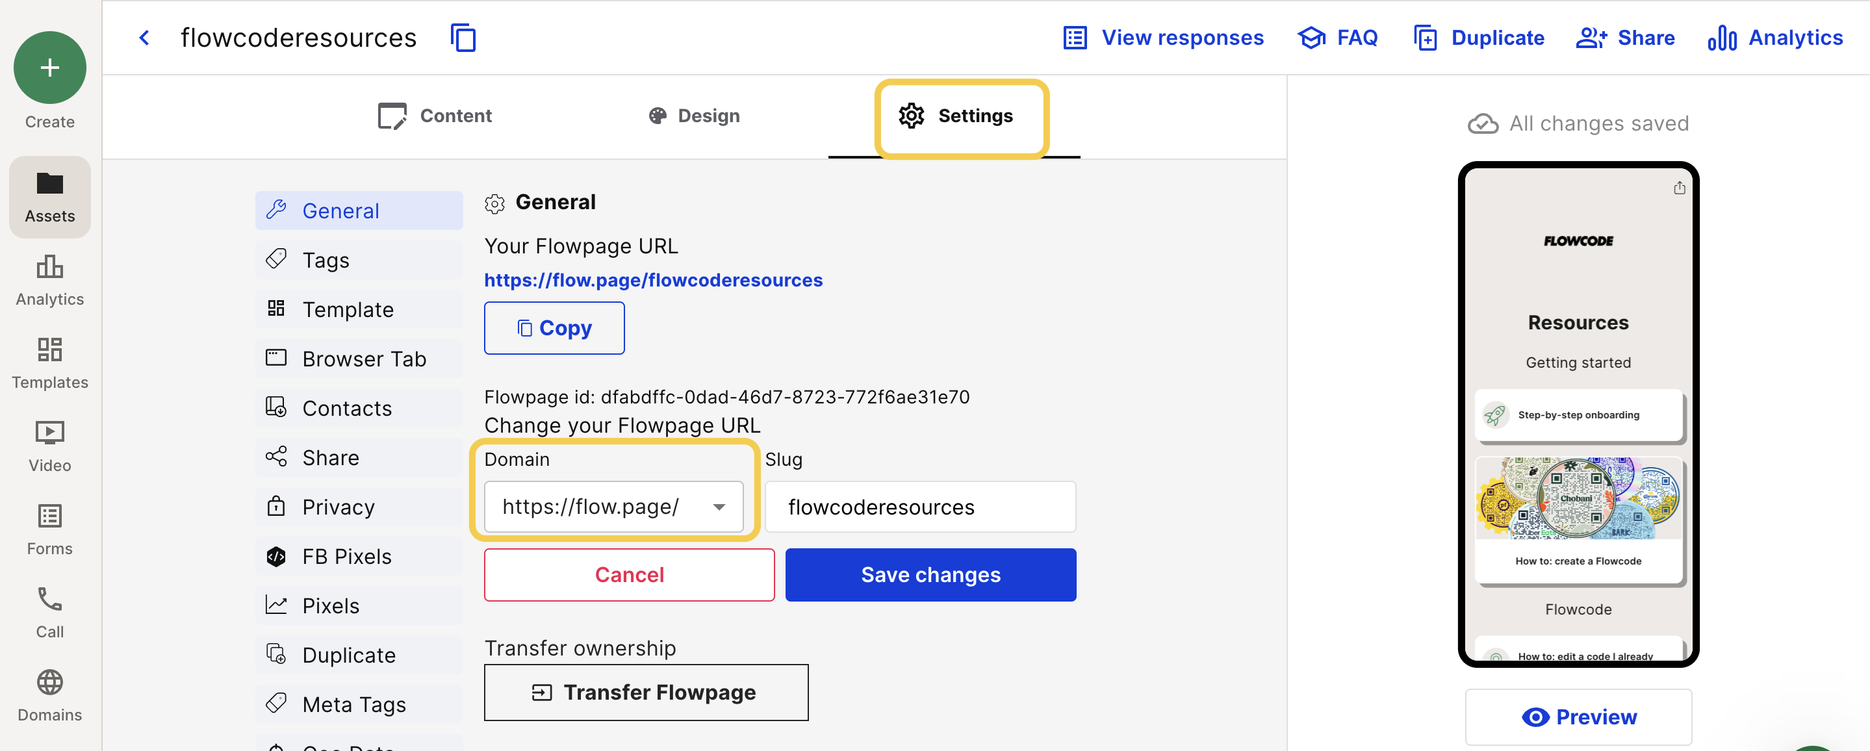1870x751 pixels.
Task: Click Step-by-step onboarding in phone preview
Action: 1578,415
